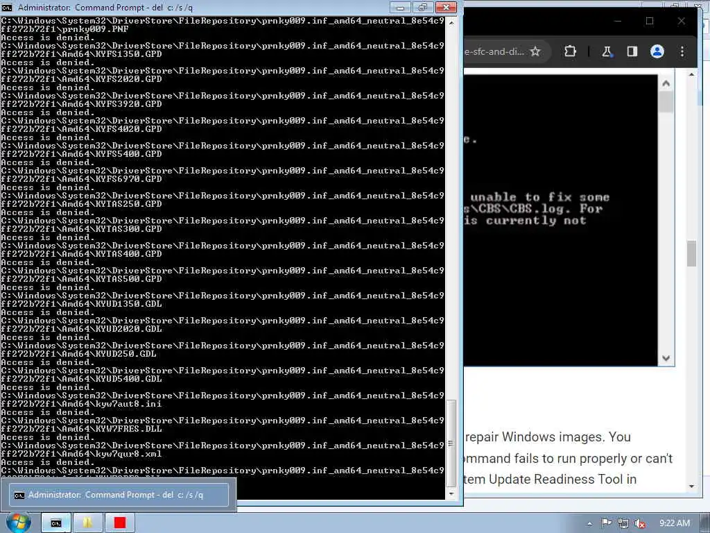Screen dimensions: 710x533
Task: Click the embedded console image's scroll thumb
Action: tap(666, 102)
